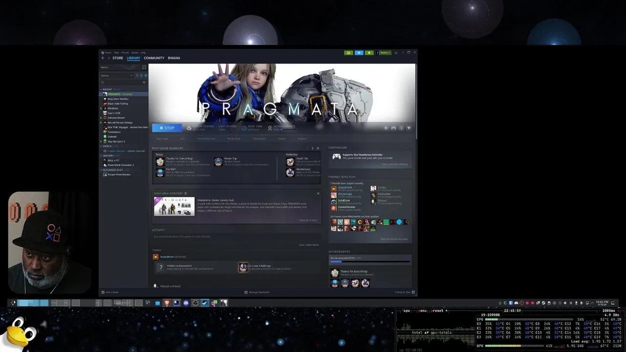Click the library grid view icon
Image resolution: width=626 pixels, height=352 pixels.
[144, 67]
